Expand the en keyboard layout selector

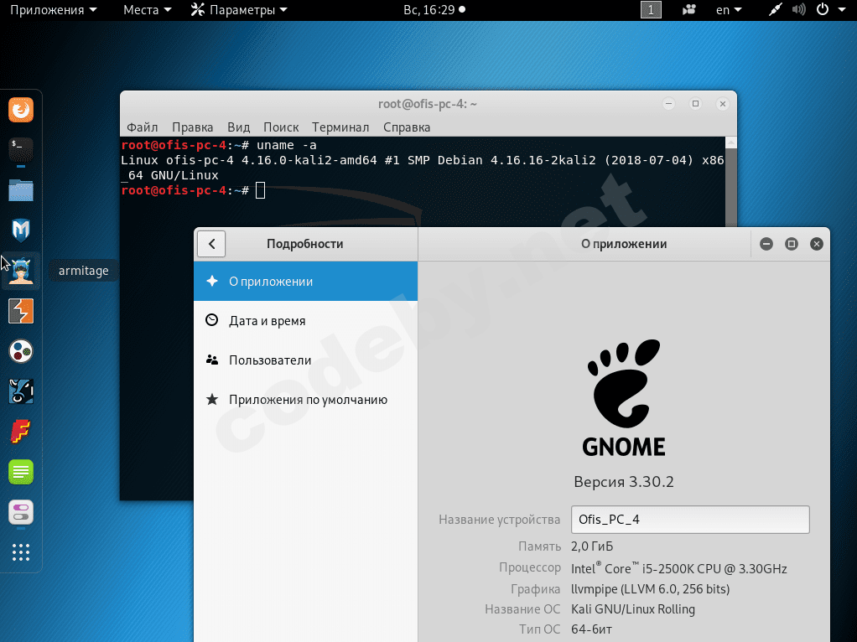[728, 10]
